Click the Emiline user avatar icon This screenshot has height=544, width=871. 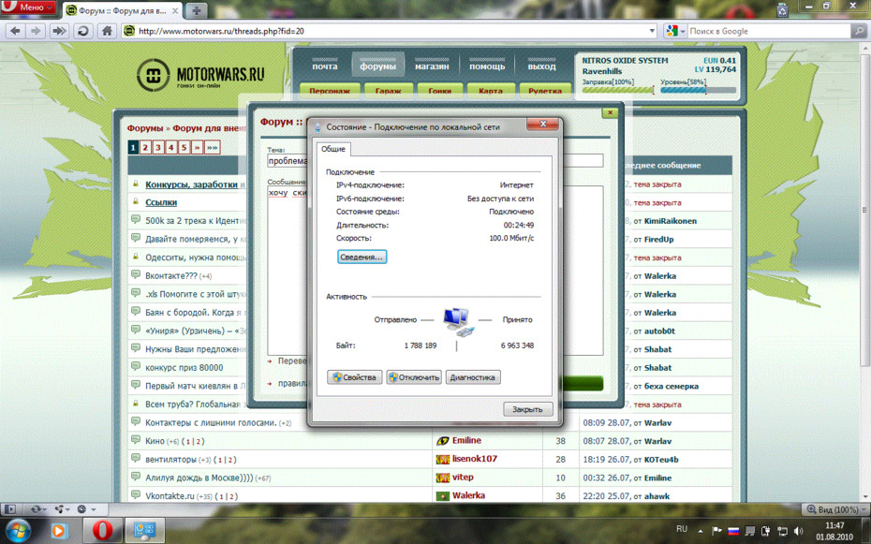pos(443,441)
